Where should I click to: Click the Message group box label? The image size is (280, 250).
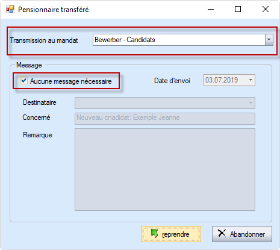click(29, 65)
